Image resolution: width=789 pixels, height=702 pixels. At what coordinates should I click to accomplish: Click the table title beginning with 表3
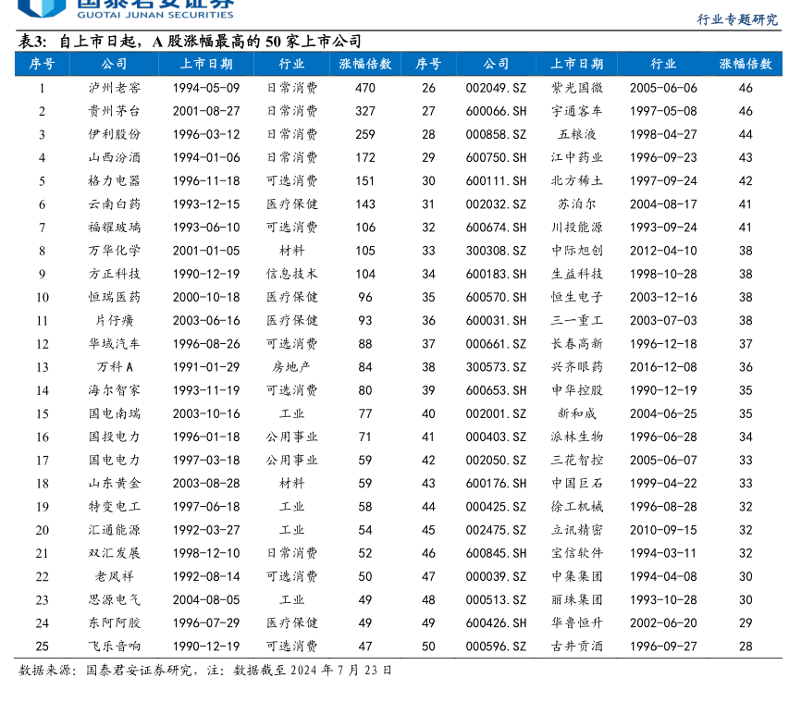click(190, 42)
